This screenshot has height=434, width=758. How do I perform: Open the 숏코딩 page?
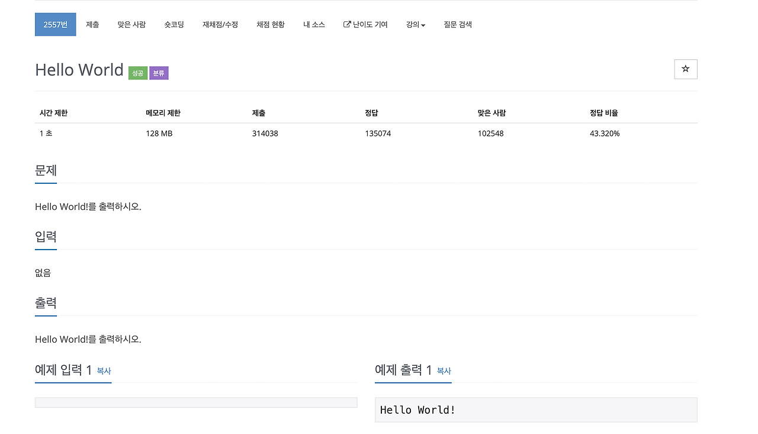point(174,24)
